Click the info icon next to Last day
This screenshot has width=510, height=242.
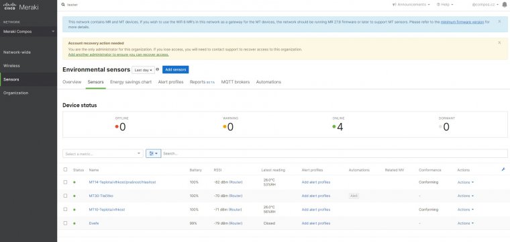158,69
